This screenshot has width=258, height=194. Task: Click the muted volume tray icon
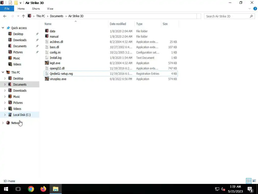click(223, 189)
